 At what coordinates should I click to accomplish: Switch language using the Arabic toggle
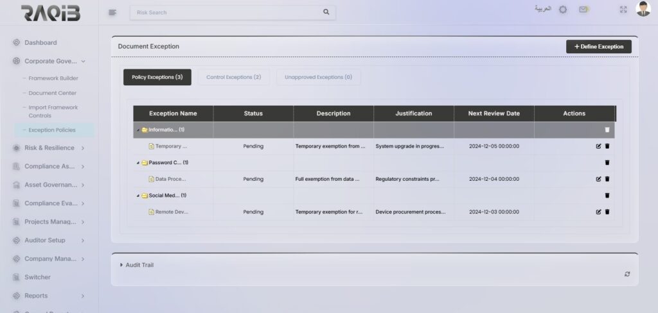coord(543,9)
